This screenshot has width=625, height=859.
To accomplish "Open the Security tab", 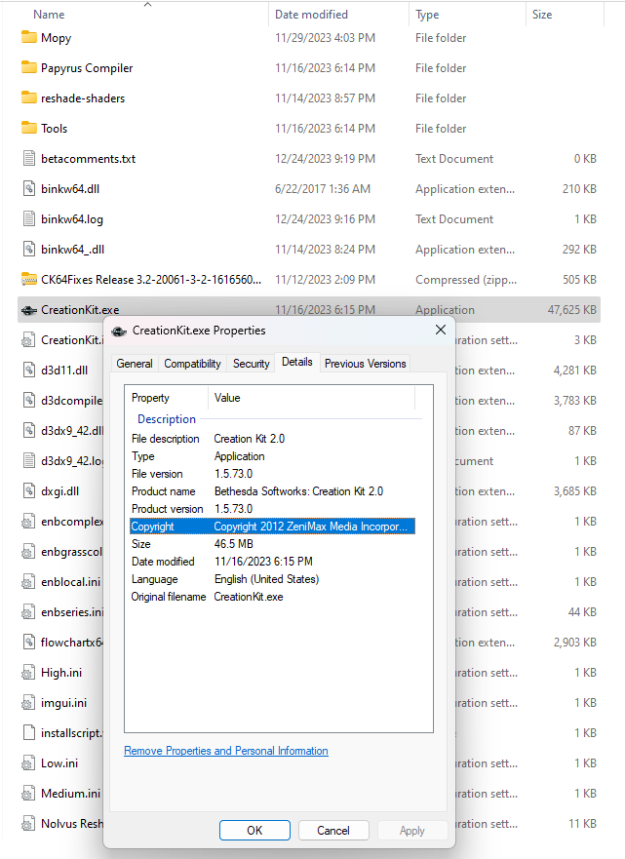I will click(x=251, y=364).
